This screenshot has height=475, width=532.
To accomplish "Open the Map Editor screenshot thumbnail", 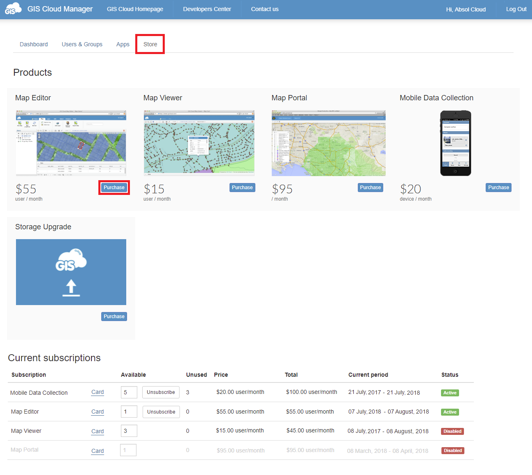I will point(71,143).
